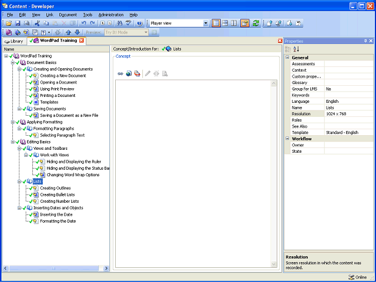Click the outline's horizontal scrollbar thumb
Screen dimensions: 376x282
(x=53, y=268)
